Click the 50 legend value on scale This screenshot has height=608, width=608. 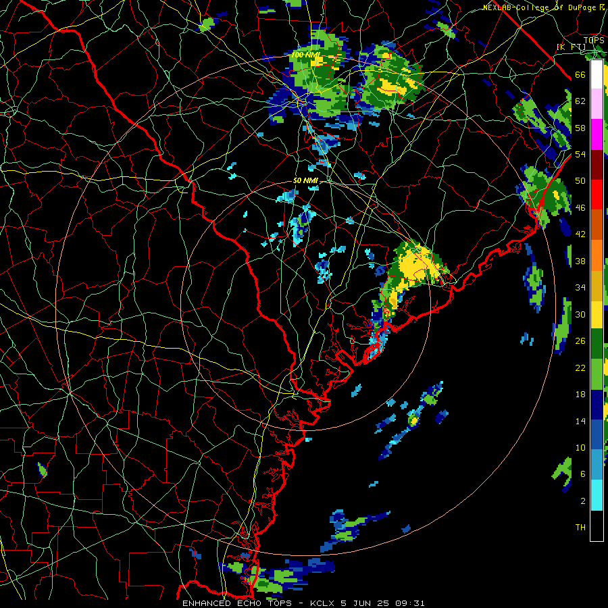click(580, 180)
